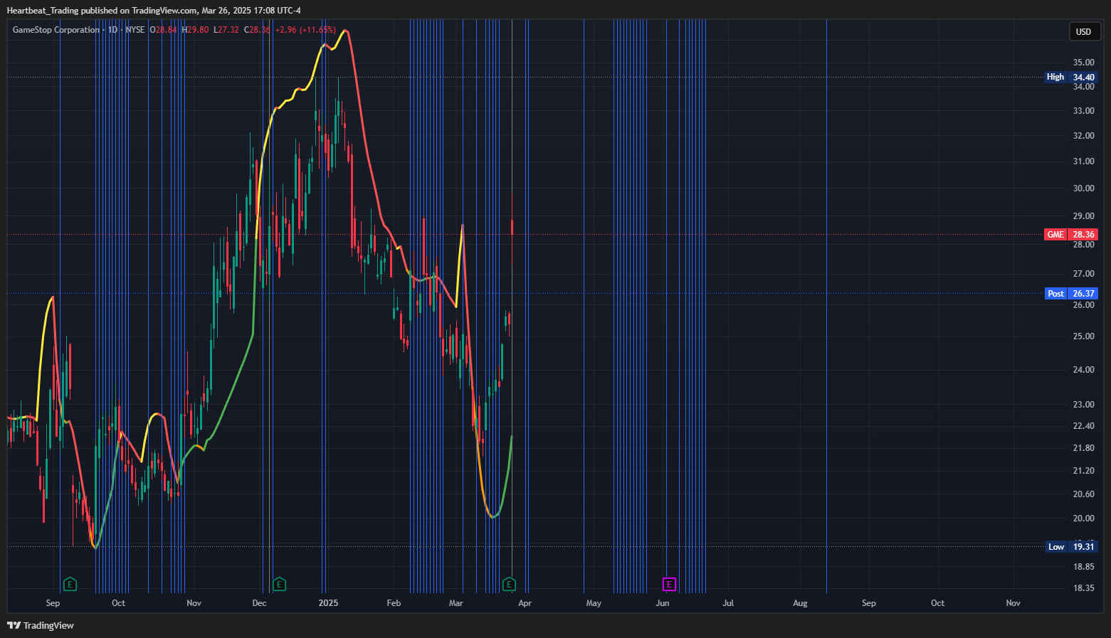Click the 25.00 price axis label

coord(1084,336)
